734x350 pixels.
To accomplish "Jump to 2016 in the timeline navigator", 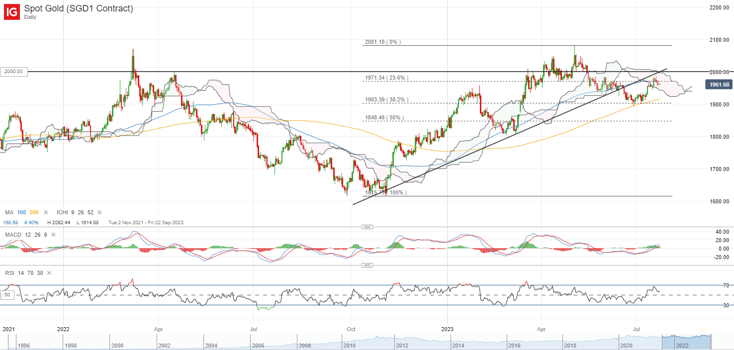I will click(x=514, y=345).
